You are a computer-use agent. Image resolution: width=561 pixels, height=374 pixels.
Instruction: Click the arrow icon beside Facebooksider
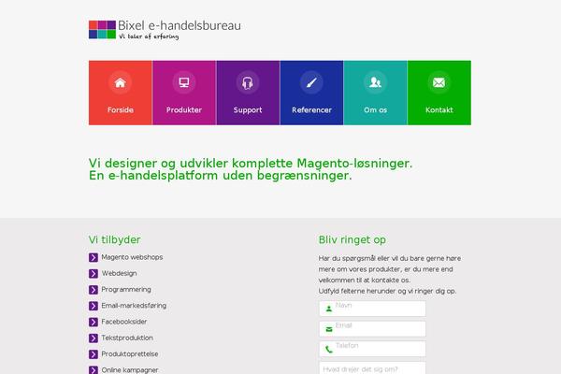[x=93, y=322]
